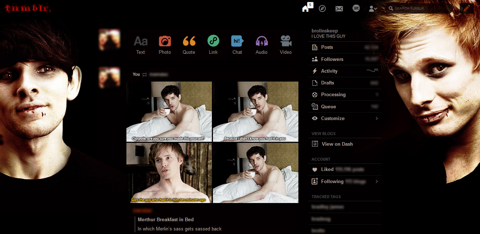
Task: Open Activity in sidebar
Action: tap(345, 71)
